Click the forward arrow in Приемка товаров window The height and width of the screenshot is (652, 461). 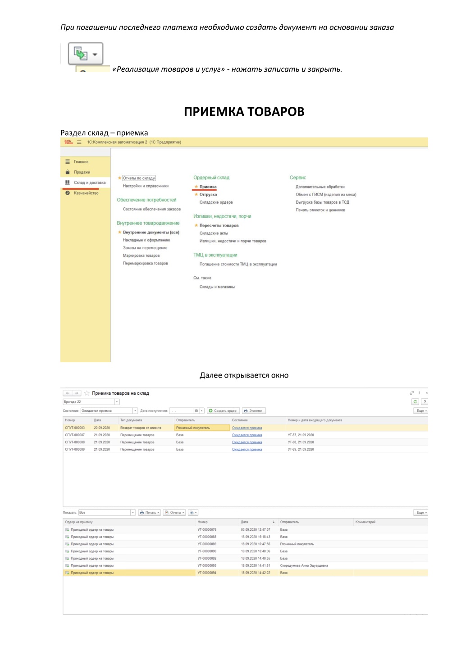click(x=77, y=393)
